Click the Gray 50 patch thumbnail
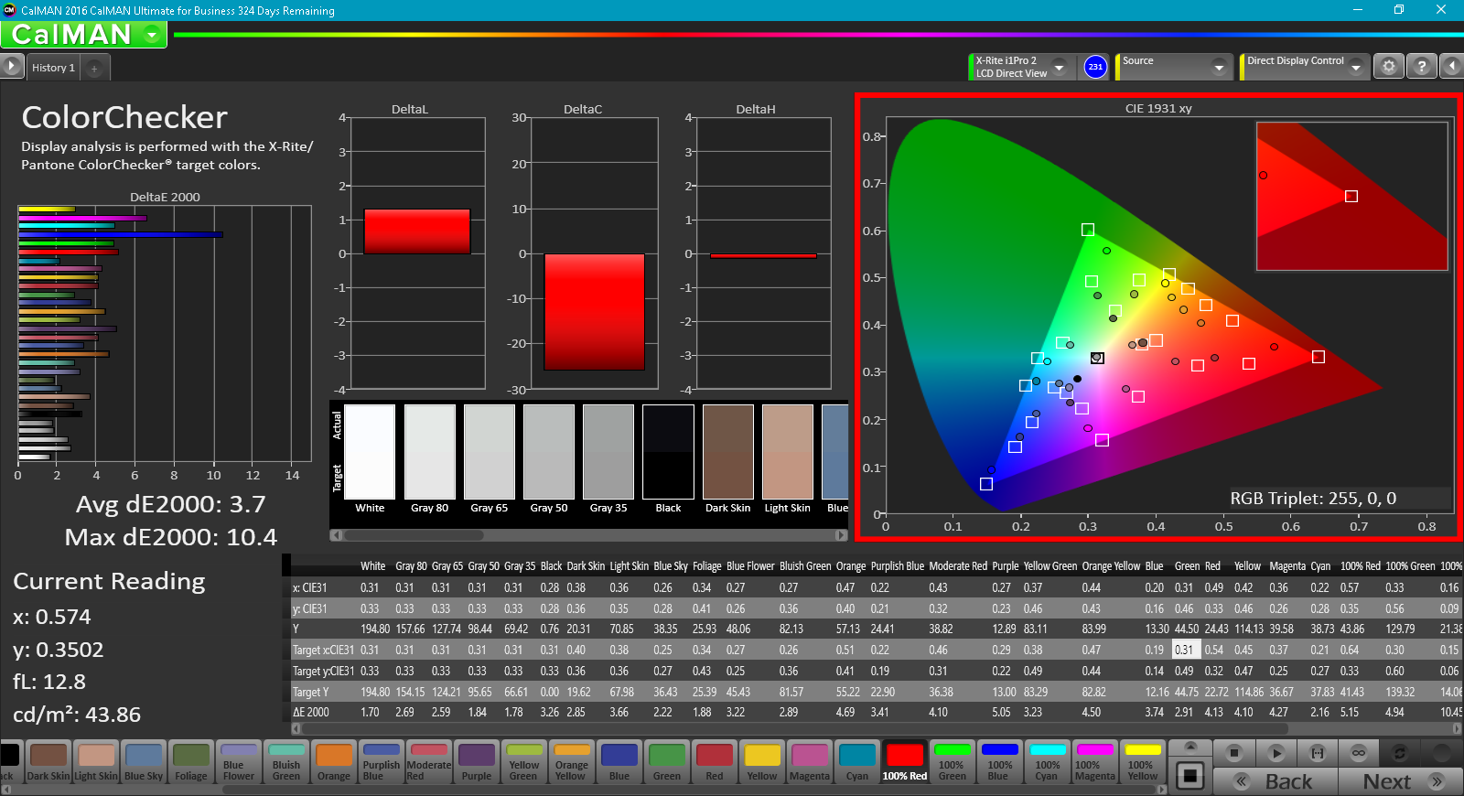This screenshot has height=796, width=1464. (549, 452)
